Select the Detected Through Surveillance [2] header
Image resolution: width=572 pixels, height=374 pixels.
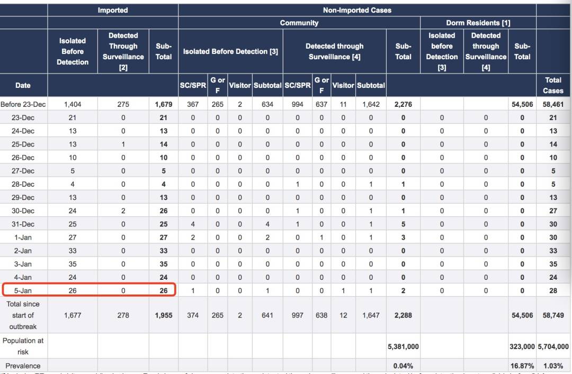coord(123,51)
